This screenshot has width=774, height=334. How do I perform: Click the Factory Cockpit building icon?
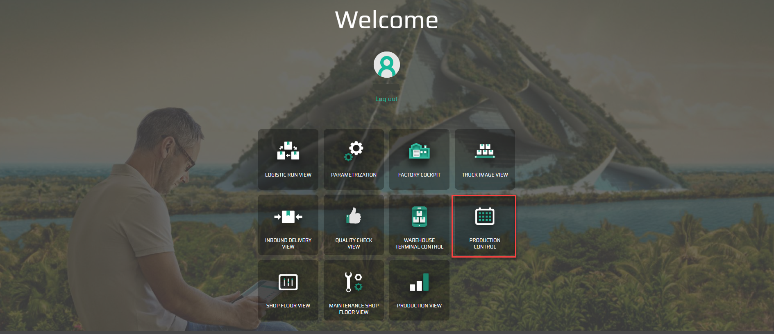click(419, 151)
